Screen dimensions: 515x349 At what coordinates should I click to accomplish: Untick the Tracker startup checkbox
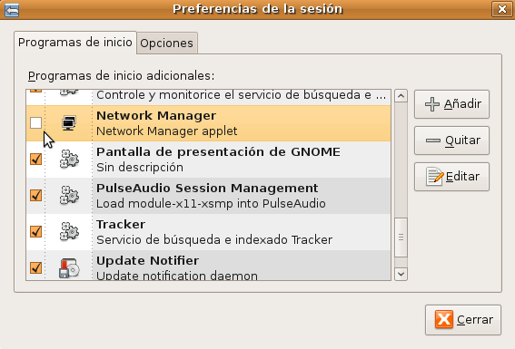[x=35, y=231]
